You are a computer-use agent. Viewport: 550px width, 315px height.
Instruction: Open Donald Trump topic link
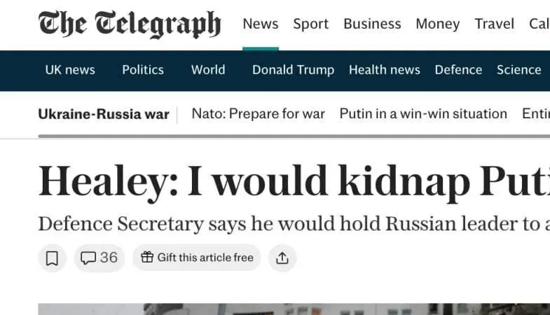(x=293, y=70)
